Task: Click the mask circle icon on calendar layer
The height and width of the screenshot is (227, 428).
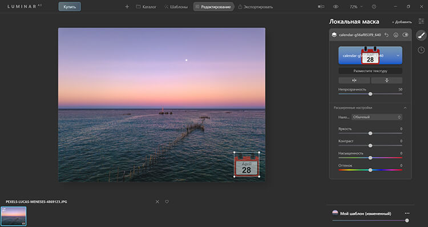Action: click(396, 35)
